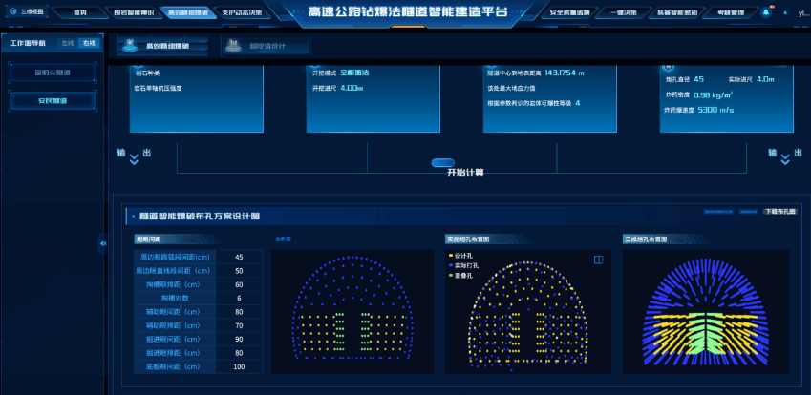The height and width of the screenshot is (395, 811).
Task: Click the 高效精细爆破 platform icon
Action: tap(129, 46)
